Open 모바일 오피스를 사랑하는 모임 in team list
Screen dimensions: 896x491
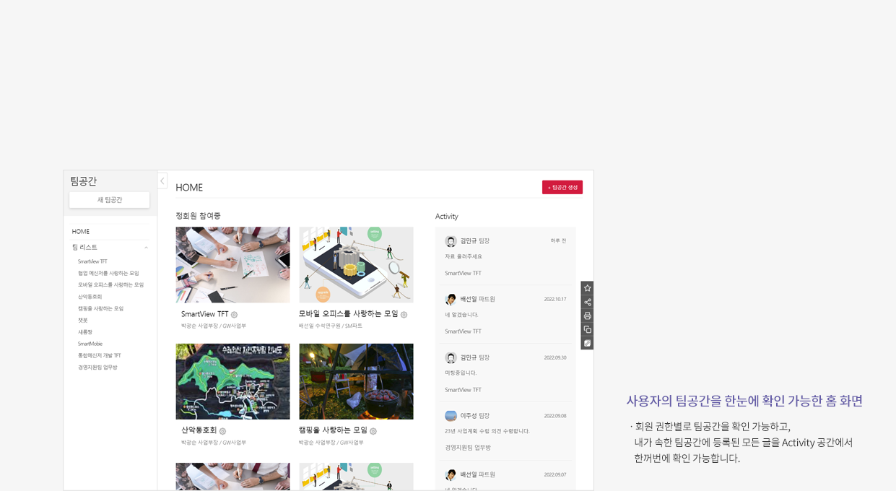pos(110,284)
